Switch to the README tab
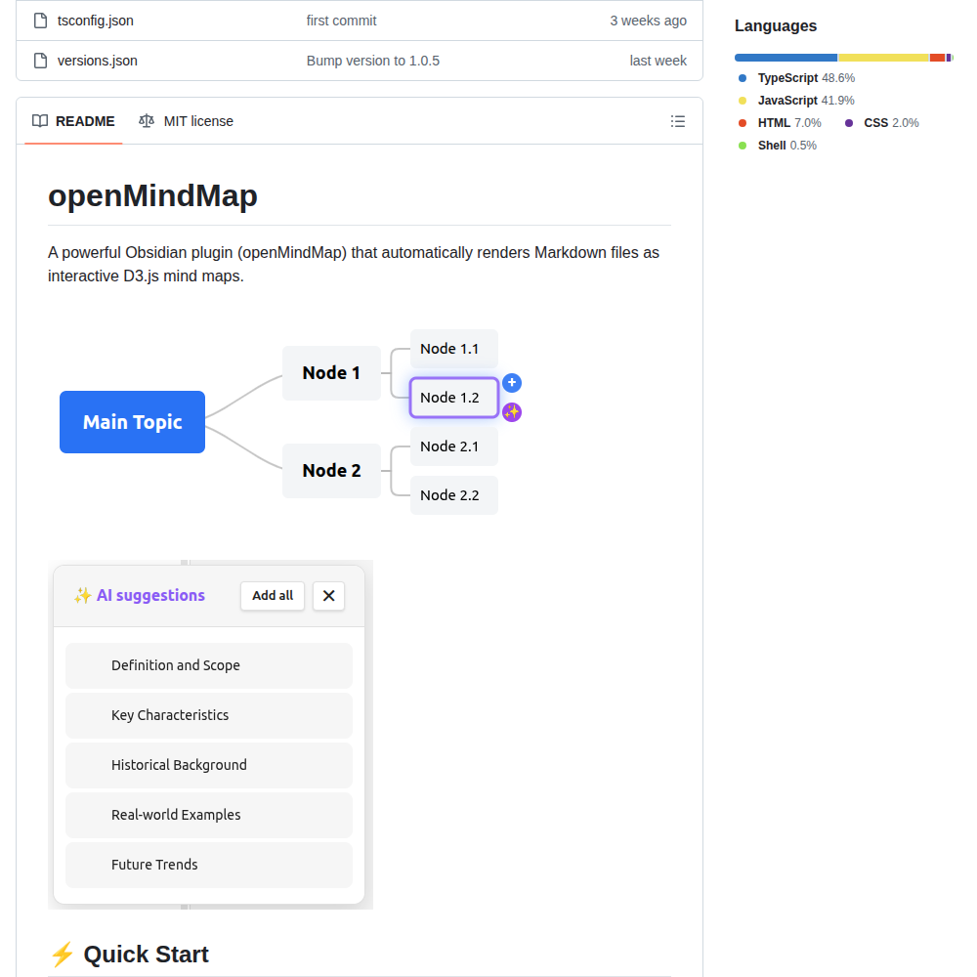 [86, 121]
